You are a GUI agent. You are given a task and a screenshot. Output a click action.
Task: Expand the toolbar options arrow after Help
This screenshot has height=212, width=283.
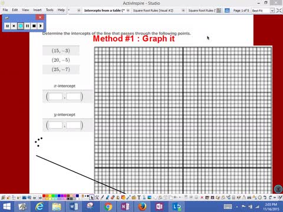pos(69,10)
